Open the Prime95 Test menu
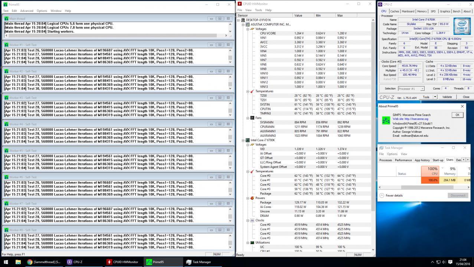This screenshot has width=474, height=267. click(6, 11)
